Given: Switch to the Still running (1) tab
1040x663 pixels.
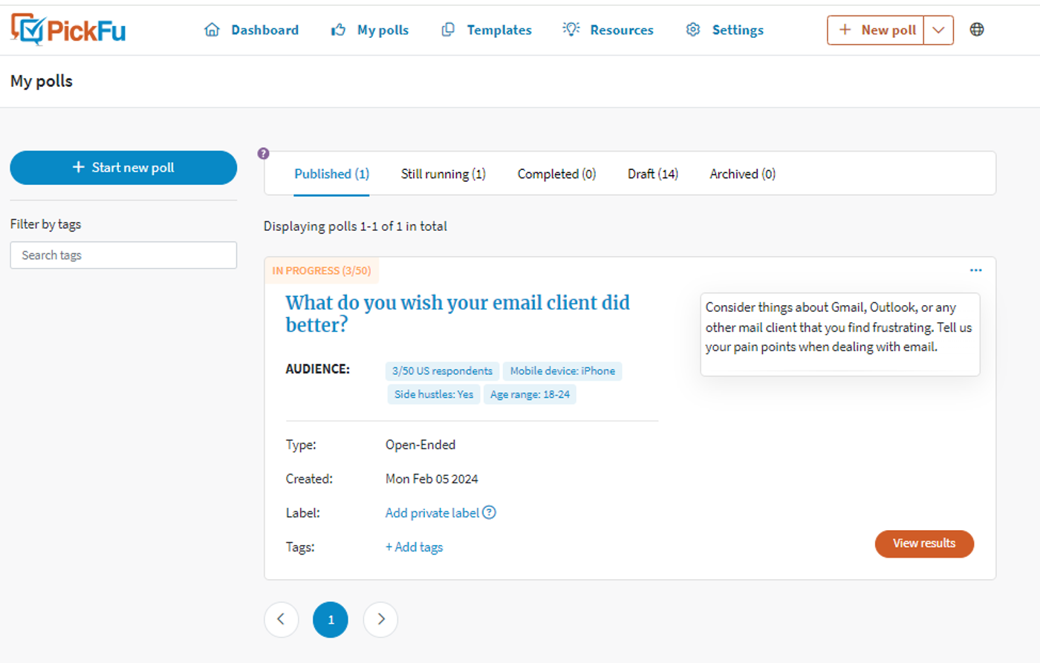Looking at the screenshot, I should 443,174.
